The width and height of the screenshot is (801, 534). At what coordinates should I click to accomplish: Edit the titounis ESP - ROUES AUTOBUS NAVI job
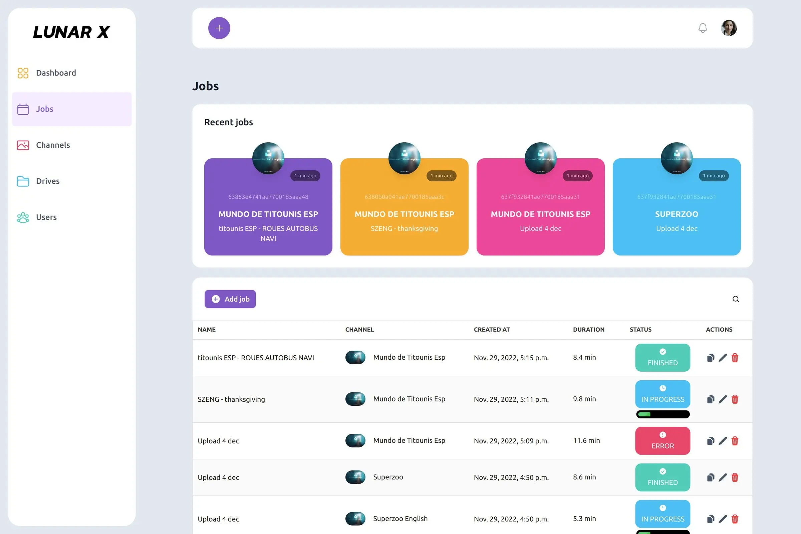tap(723, 358)
